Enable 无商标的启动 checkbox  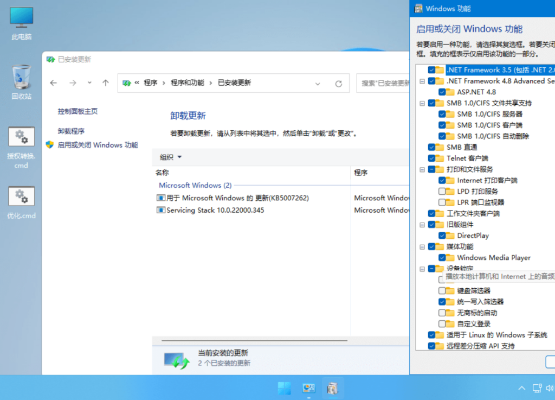[x=442, y=313]
